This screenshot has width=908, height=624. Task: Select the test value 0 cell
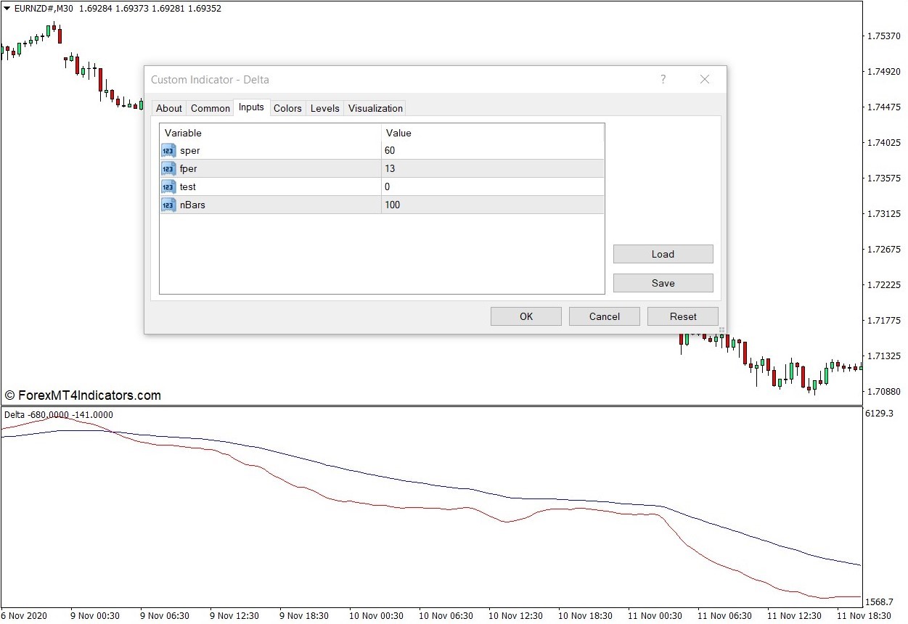493,187
